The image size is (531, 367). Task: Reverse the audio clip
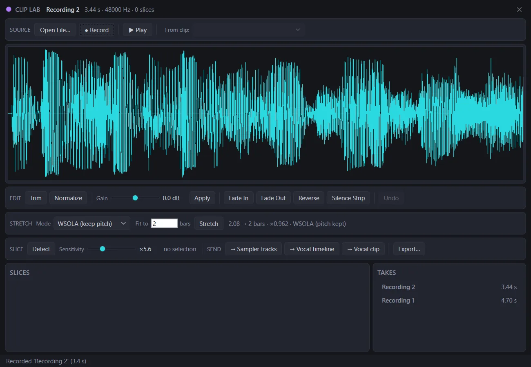coord(309,198)
